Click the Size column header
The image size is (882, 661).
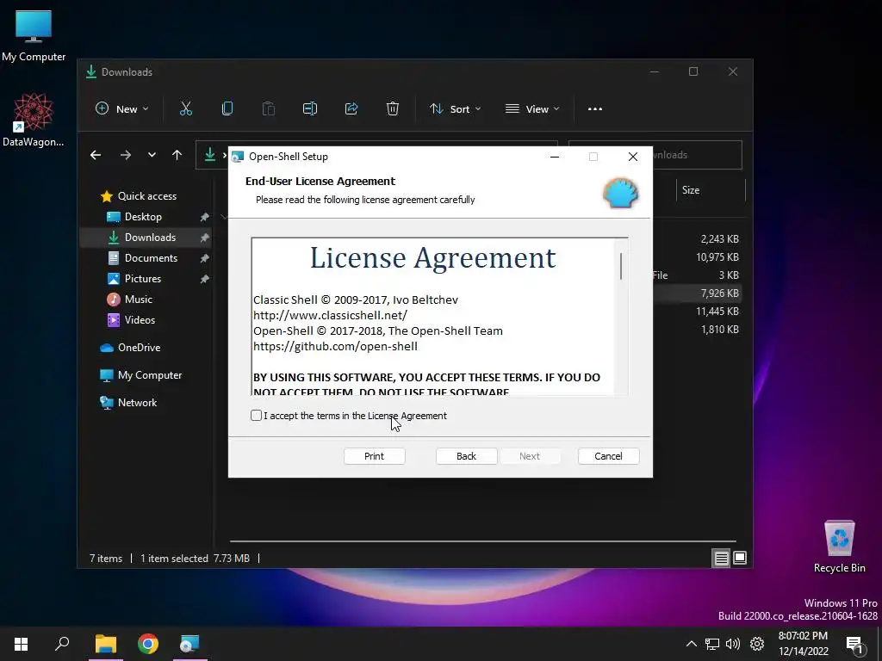coord(710,190)
